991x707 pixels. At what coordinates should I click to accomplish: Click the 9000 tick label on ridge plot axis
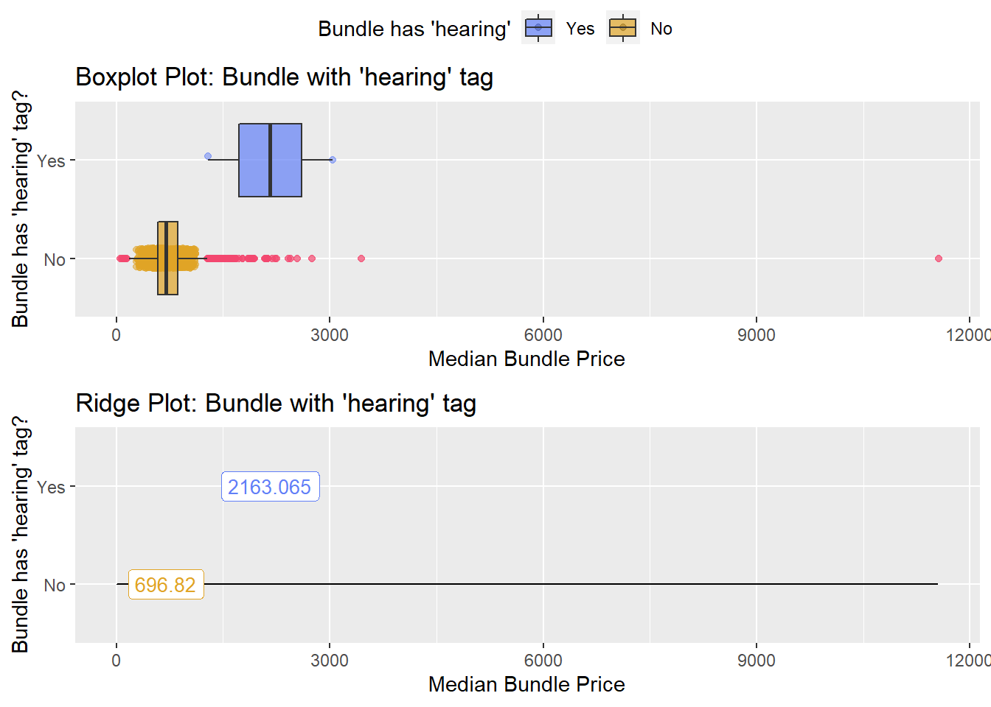757,661
